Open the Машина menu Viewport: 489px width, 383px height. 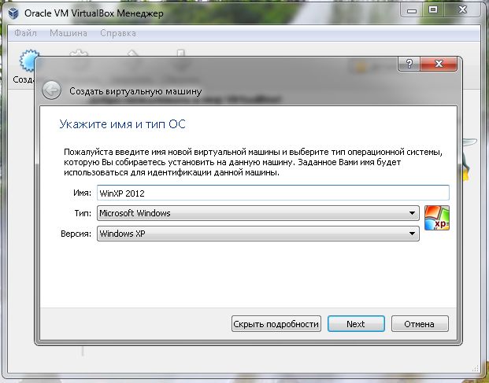pos(69,33)
